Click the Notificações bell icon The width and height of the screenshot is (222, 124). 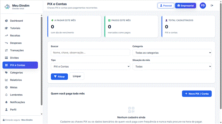click(x=6, y=102)
